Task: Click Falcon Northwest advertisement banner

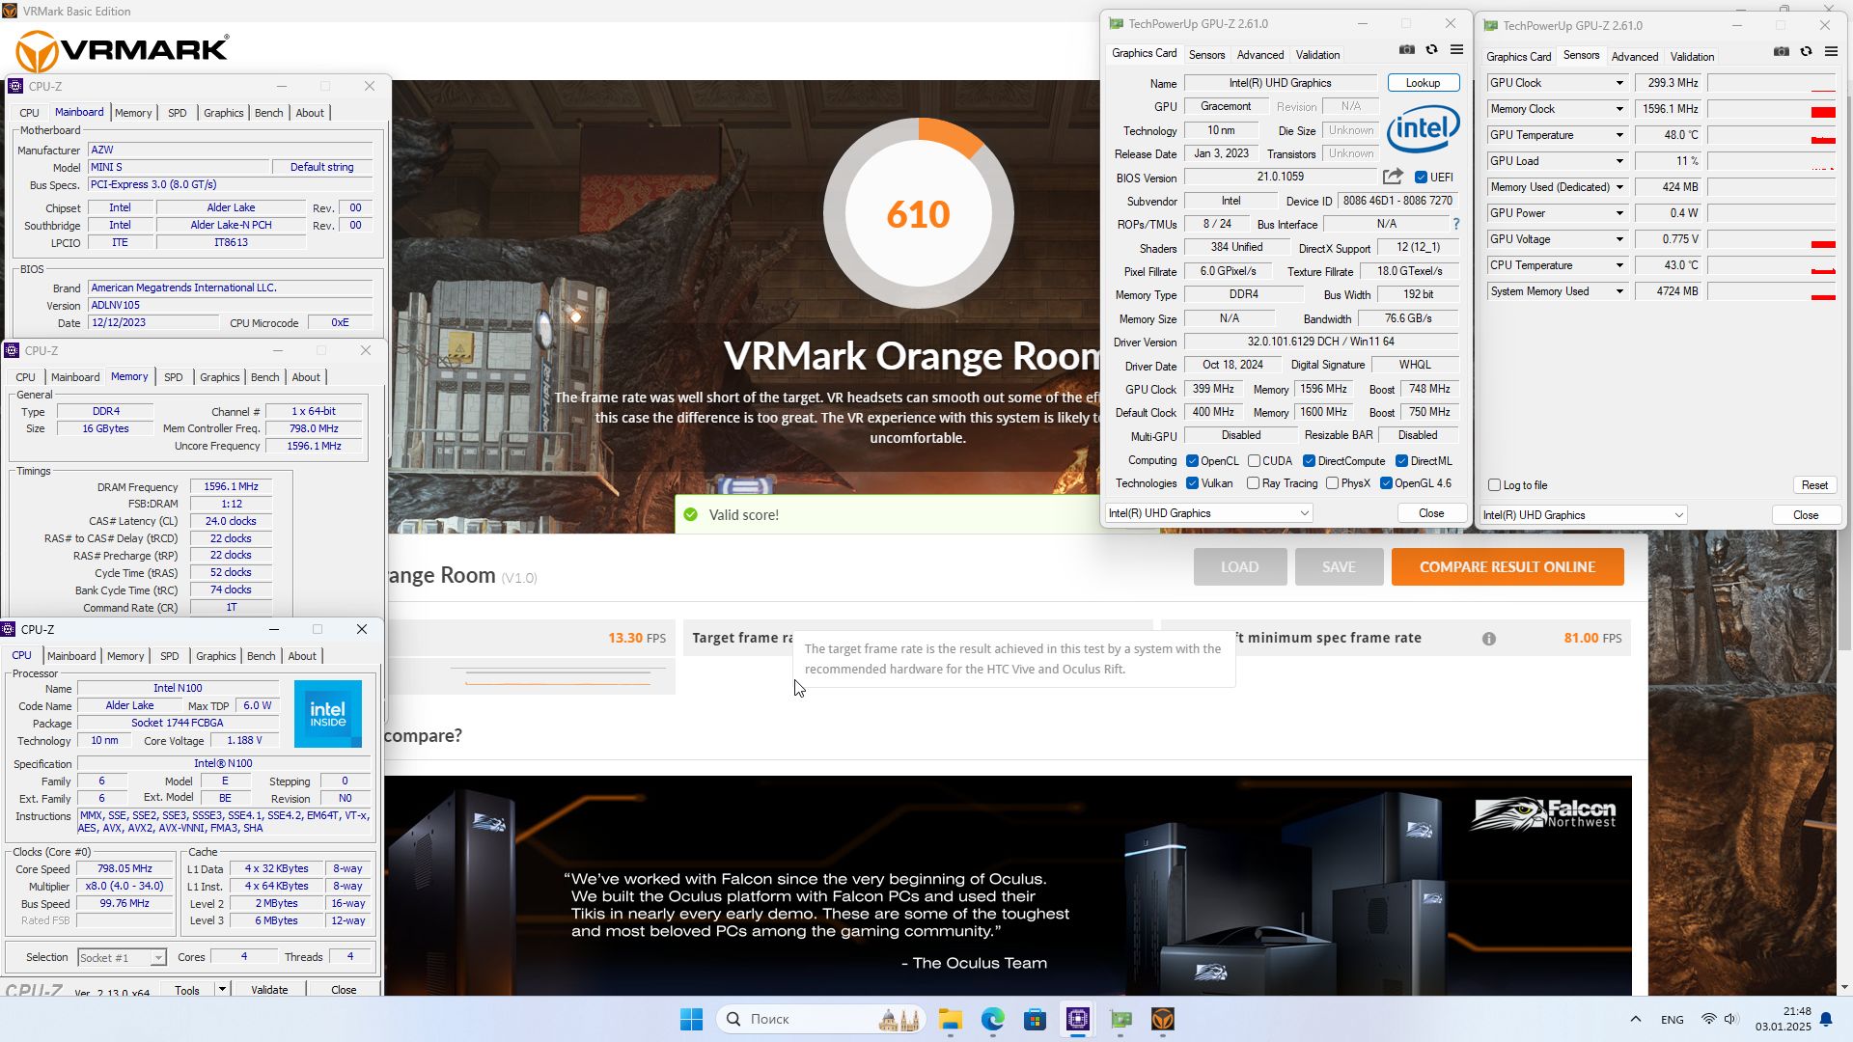Action: [x=1009, y=886]
